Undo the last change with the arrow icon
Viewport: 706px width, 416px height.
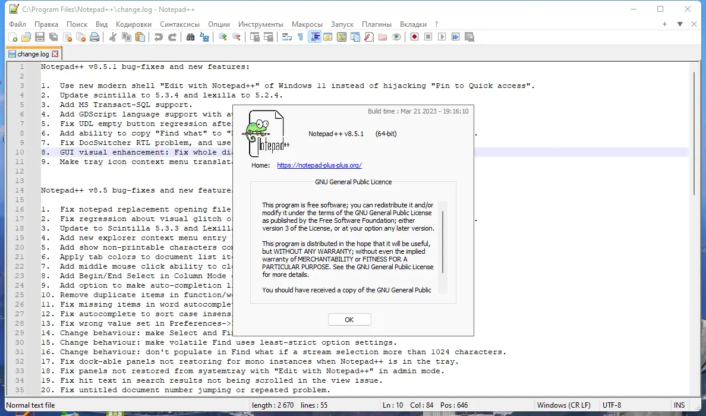click(x=160, y=37)
